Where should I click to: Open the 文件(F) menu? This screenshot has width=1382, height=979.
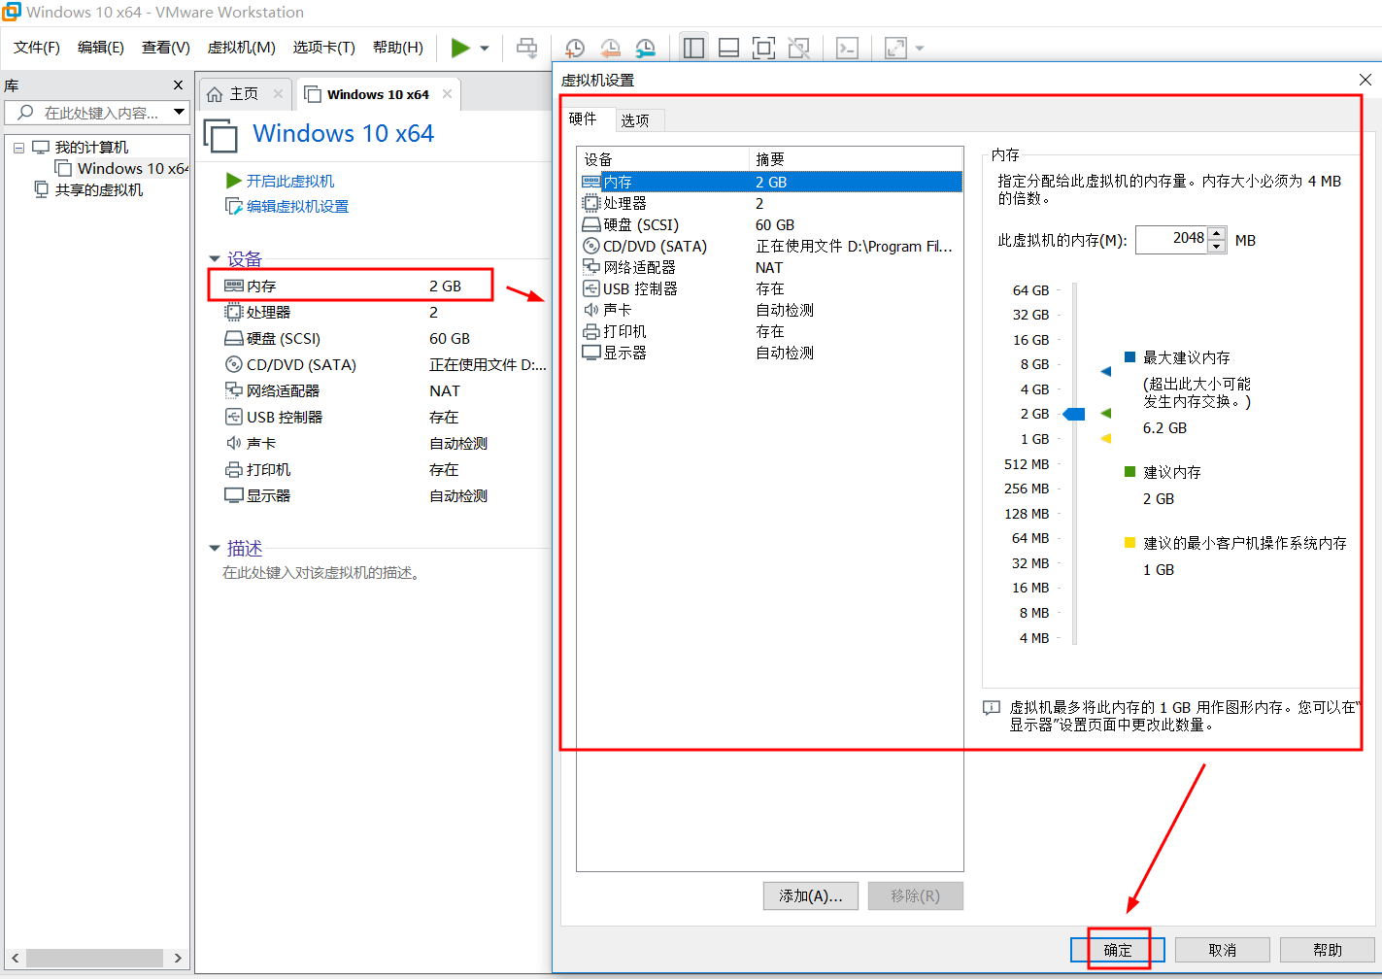(x=37, y=47)
